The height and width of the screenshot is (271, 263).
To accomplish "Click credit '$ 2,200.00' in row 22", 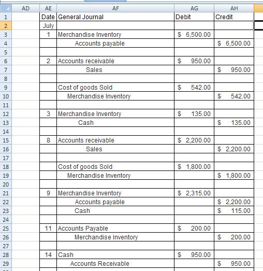I will pyautogui.click(x=234, y=202).
